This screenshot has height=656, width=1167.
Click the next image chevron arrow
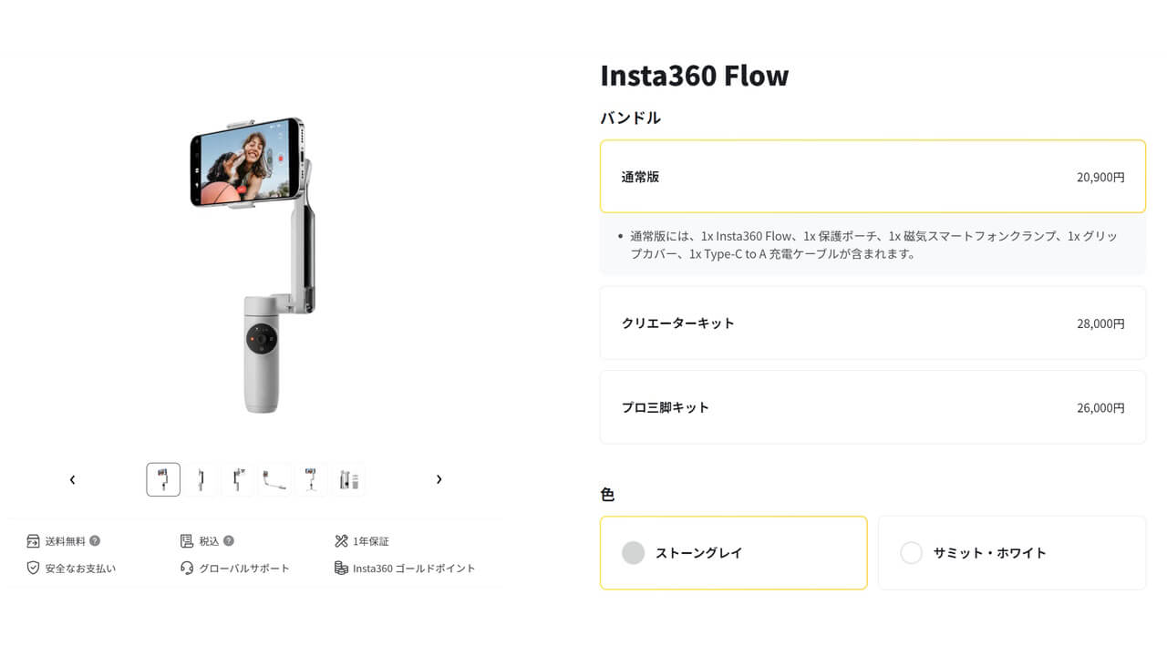pyautogui.click(x=439, y=478)
